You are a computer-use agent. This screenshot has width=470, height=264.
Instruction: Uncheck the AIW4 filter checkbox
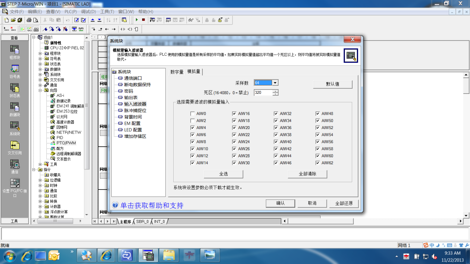click(x=192, y=128)
